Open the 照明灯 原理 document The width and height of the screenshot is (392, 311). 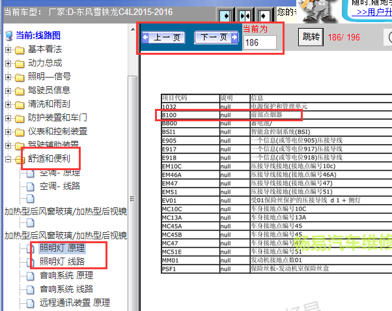(63, 248)
